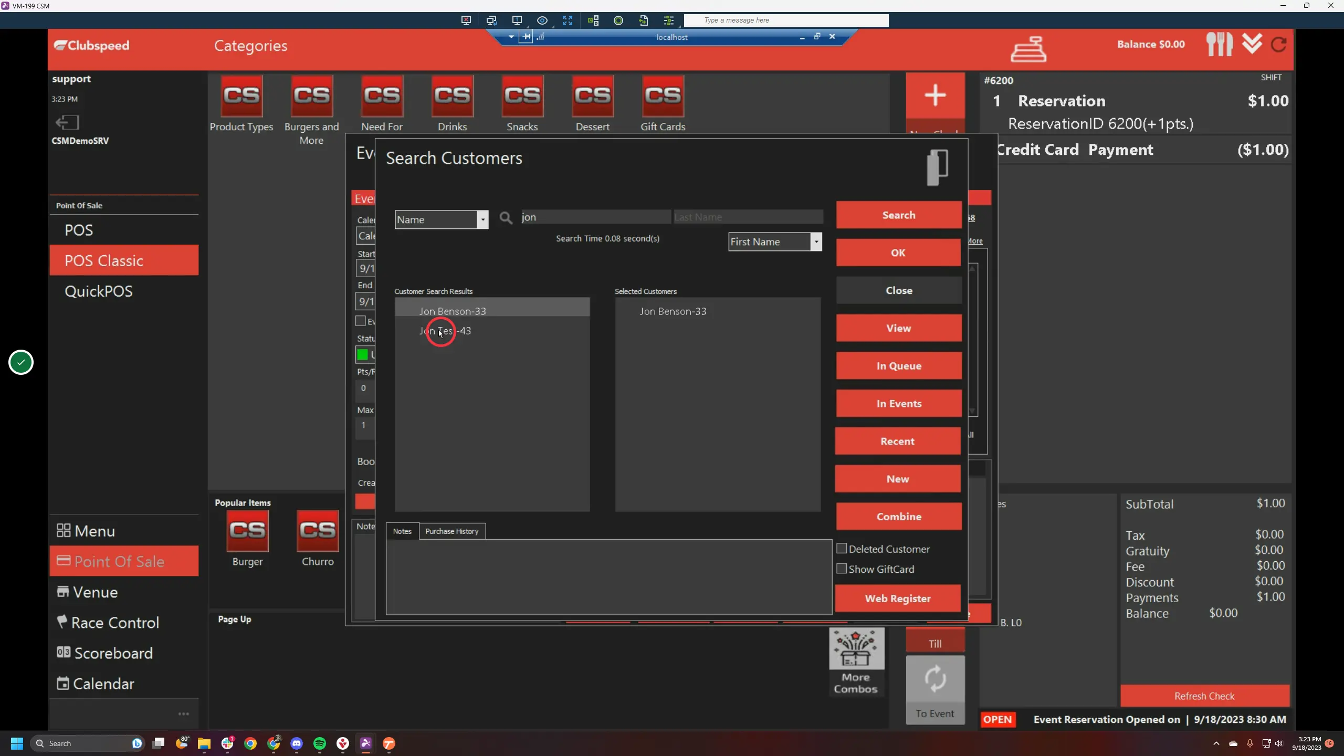Click the green status color swatch
The height and width of the screenshot is (756, 1344).
[x=362, y=354]
